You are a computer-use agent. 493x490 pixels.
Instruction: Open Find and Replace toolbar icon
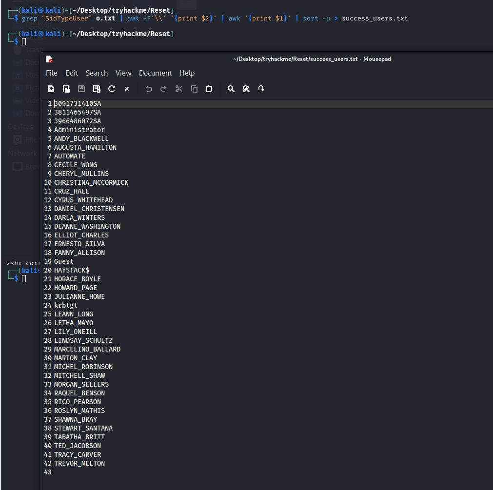click(x=246, y=89)
